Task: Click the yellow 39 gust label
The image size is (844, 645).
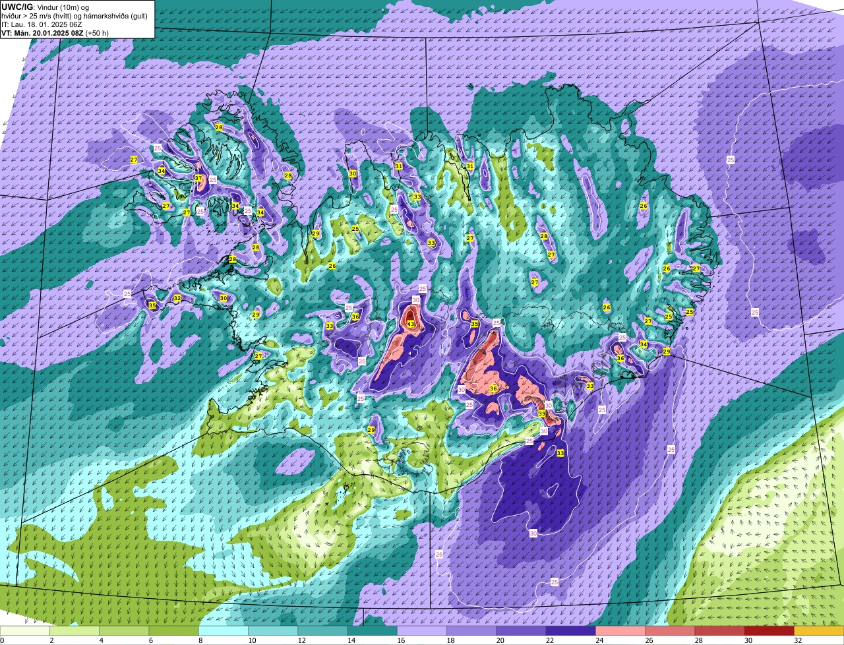Action: 542,414
